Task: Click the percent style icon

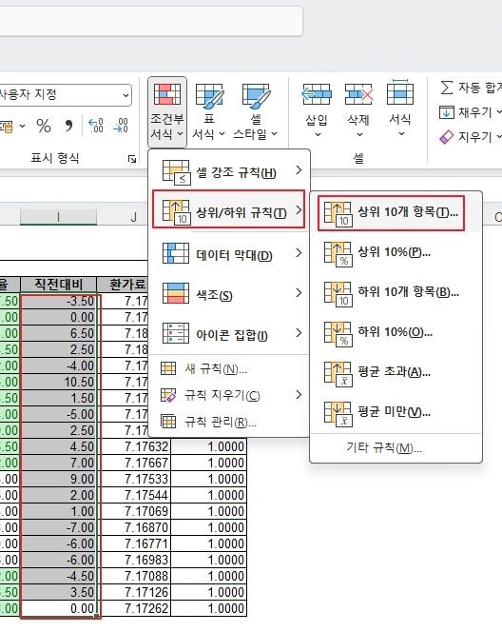Action: pyautogui.click(x=44, y=127)
